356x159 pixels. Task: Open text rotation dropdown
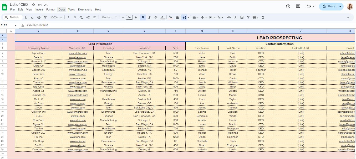220,17
